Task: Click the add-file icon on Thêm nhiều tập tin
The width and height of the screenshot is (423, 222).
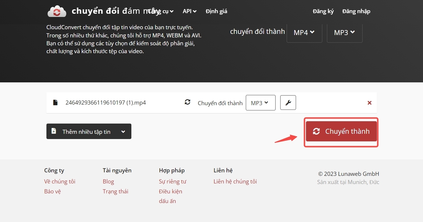Action: [54, 131]
